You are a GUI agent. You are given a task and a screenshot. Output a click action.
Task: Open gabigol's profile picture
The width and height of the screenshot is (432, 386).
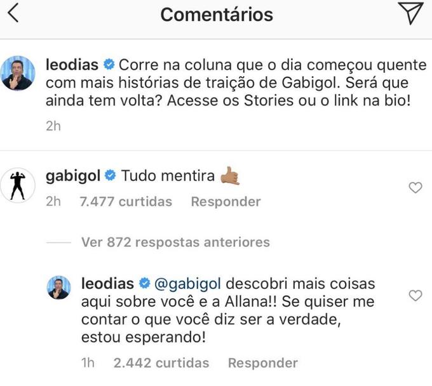point(18,185)
